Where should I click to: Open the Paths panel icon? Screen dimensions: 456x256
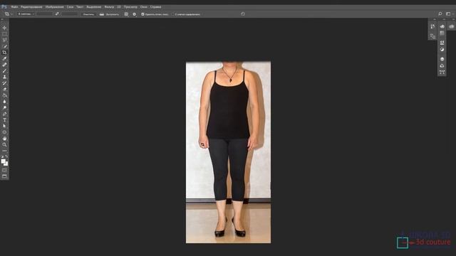[x=442, y=73]
